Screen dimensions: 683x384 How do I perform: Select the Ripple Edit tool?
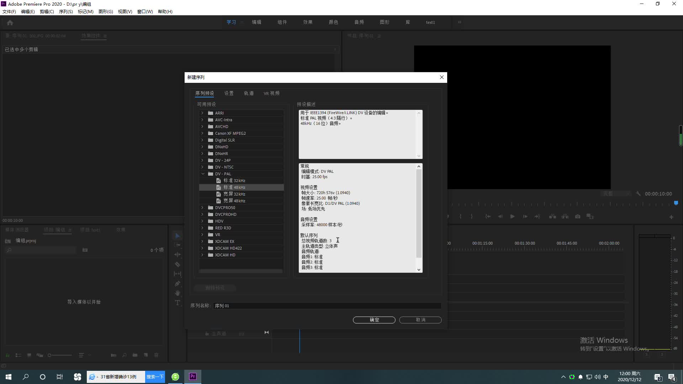[x=178, y=255]
